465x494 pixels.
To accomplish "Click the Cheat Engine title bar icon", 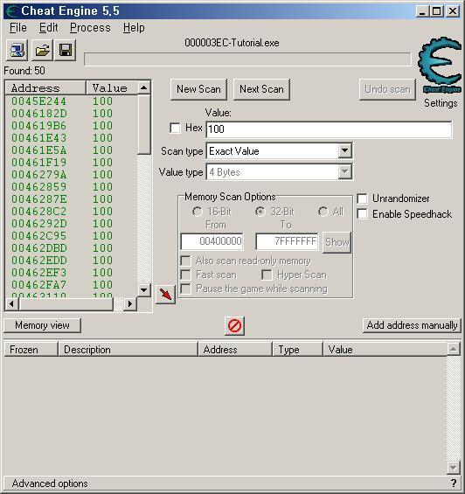I will coord(11,11).
